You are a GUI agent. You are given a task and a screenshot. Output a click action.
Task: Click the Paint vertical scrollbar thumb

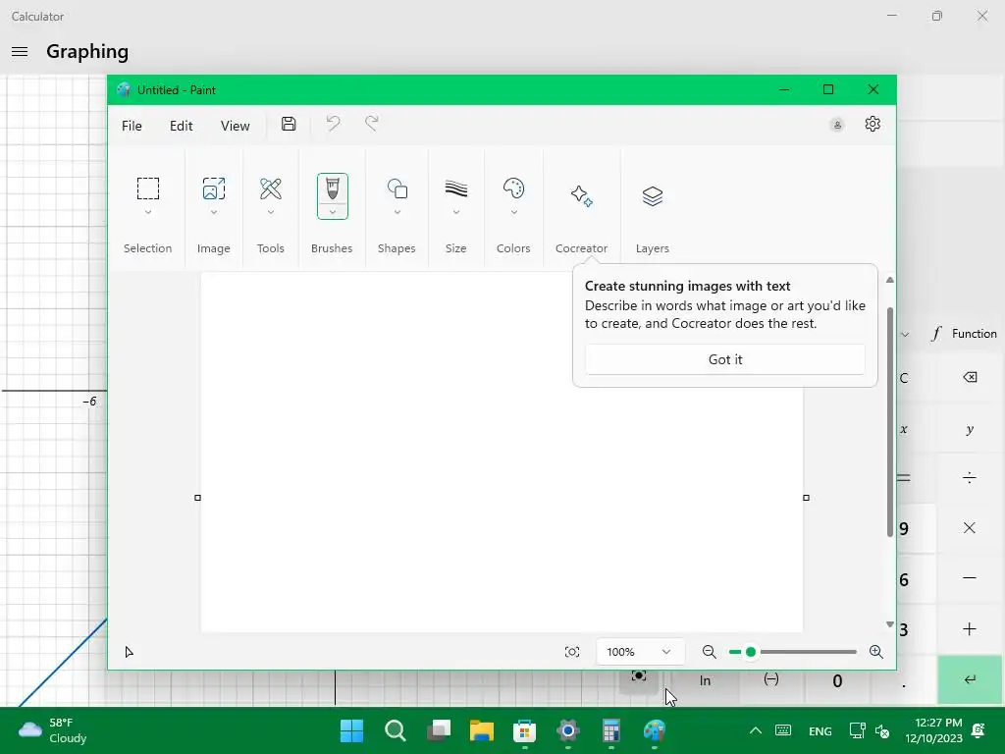tap(889, 422)
